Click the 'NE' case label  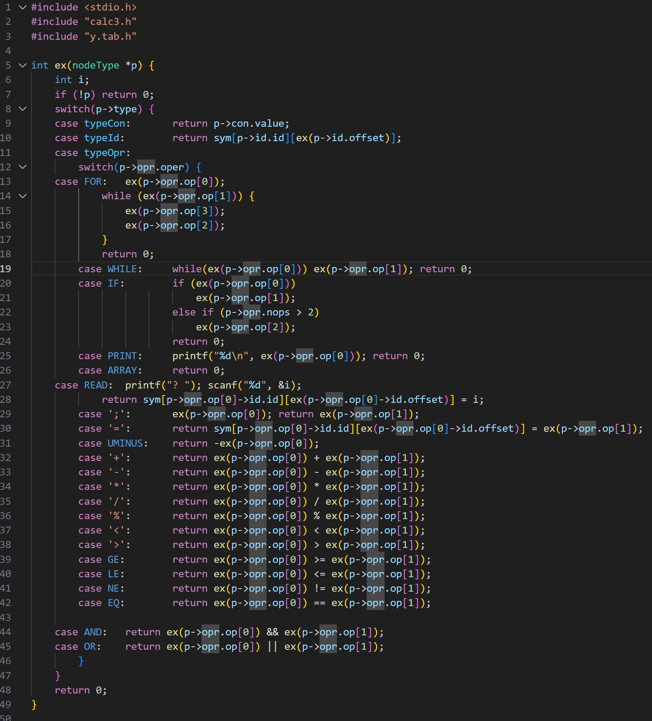[x=114, y=589]
